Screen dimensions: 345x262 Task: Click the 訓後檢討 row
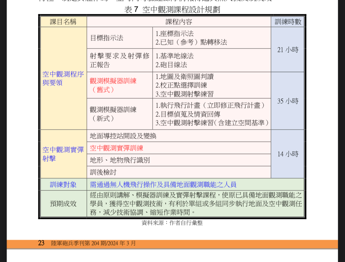(179, 172)
